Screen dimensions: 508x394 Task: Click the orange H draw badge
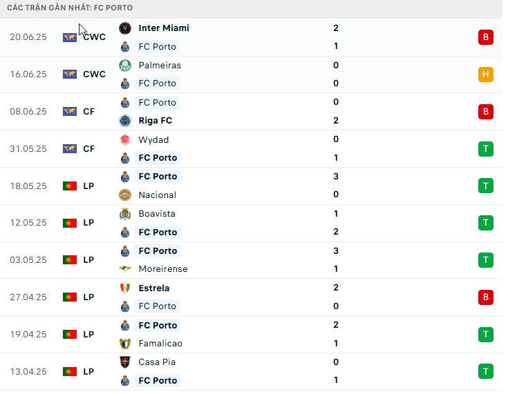485,75
